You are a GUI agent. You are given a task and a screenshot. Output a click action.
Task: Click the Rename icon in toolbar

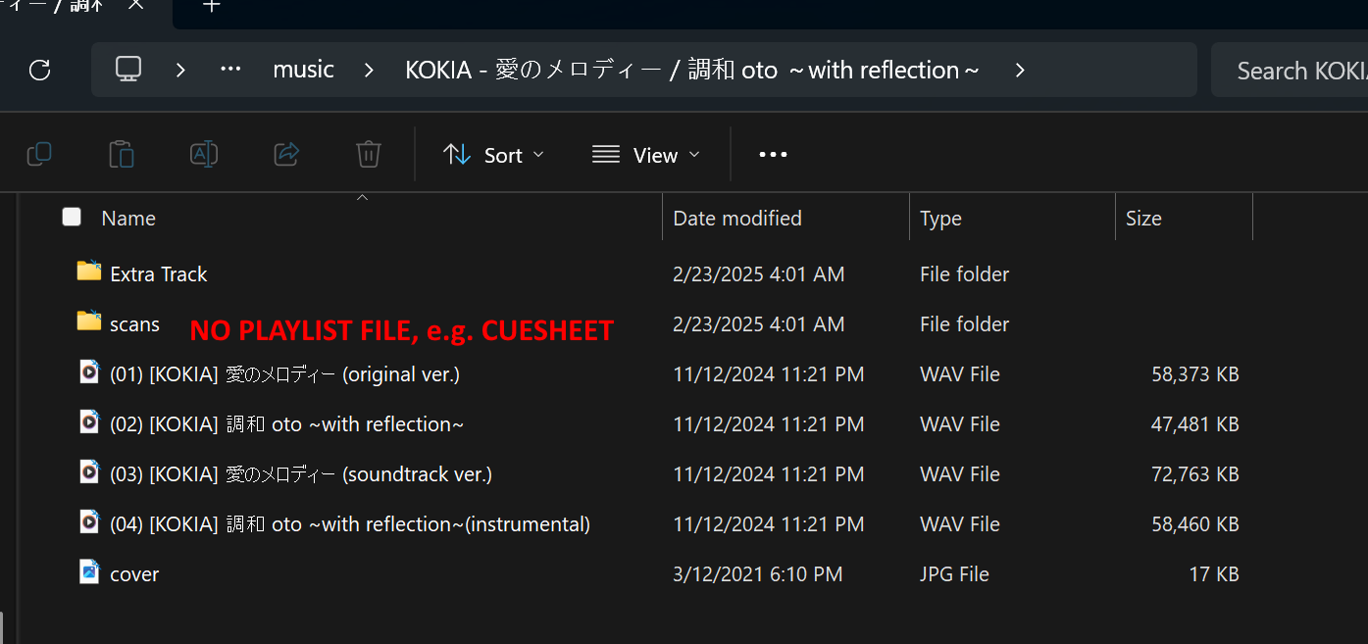204,154
